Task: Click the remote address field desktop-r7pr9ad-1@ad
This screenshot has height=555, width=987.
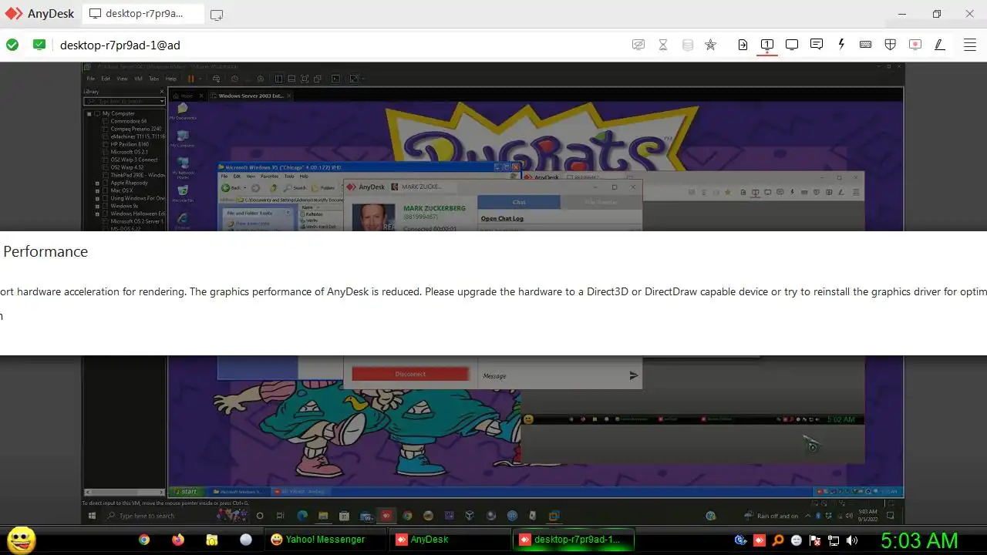Action: (120, 45)
